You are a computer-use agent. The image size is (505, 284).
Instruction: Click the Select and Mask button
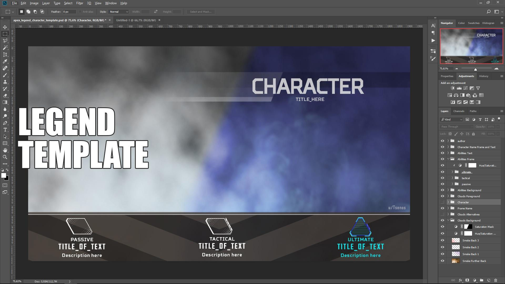[201, 12]
